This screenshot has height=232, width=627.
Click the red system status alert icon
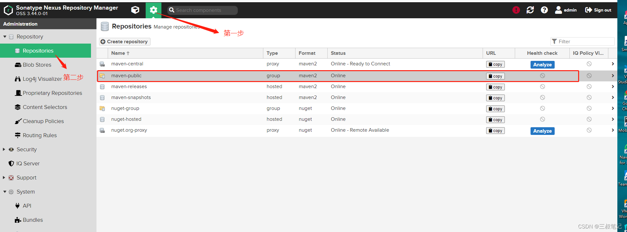click(x=516, y=10)
